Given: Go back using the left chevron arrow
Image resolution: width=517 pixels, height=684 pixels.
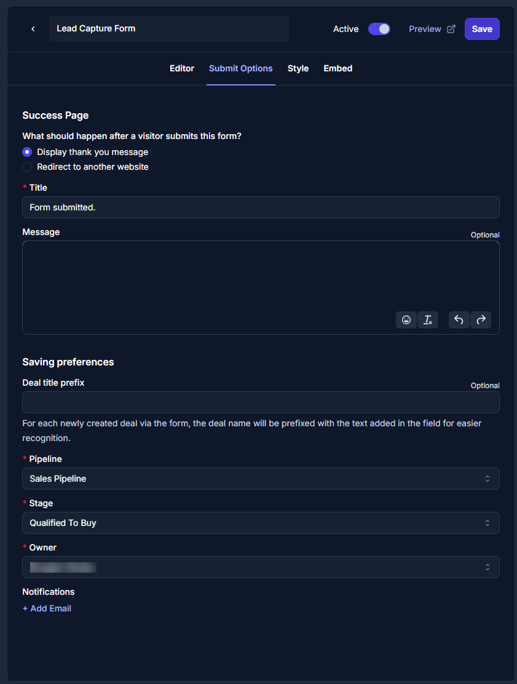Looking at the screenshot, I should (x=33, y=29).
